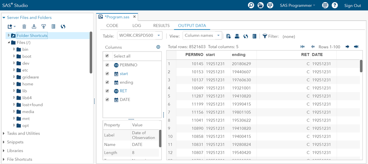Uncheck the DATE column checkbox

(x=107, y=100)
